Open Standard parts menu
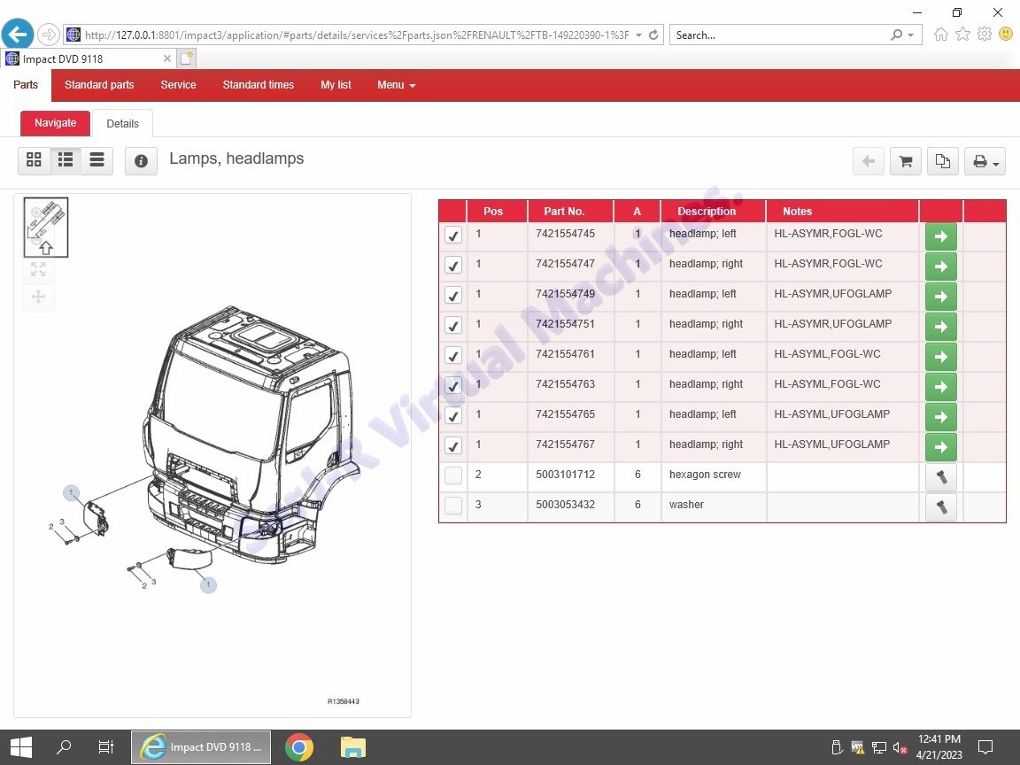This screenshot has width=1020, height=765. (99, 85)
